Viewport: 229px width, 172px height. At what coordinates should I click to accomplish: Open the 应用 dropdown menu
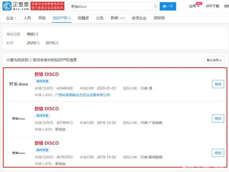click(194, 6)
